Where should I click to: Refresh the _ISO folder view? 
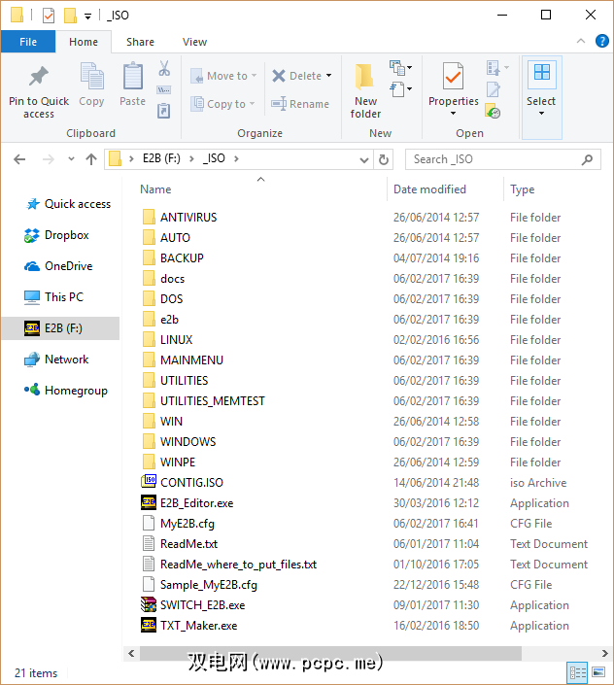(x=384, y=159)
